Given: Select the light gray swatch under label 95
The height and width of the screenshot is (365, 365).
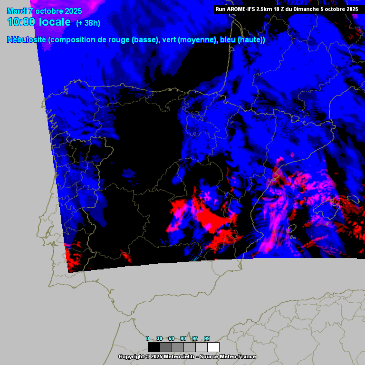Looking at the screenshot, I should click(x=202, y=347).
